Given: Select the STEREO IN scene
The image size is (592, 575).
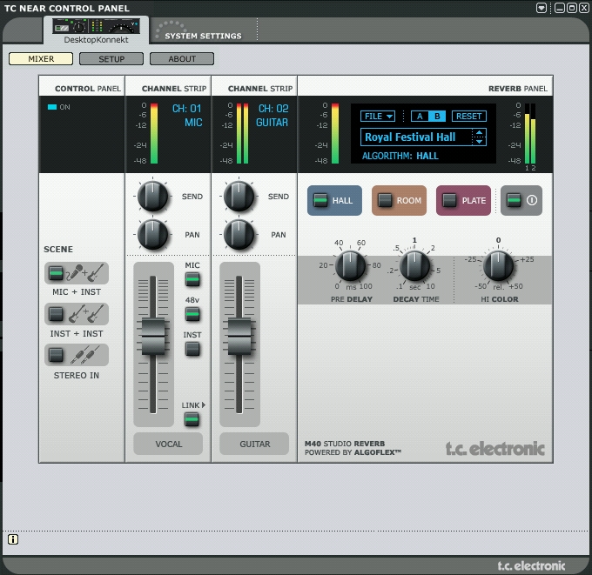Looking at the screenshot, I should 56,355.
